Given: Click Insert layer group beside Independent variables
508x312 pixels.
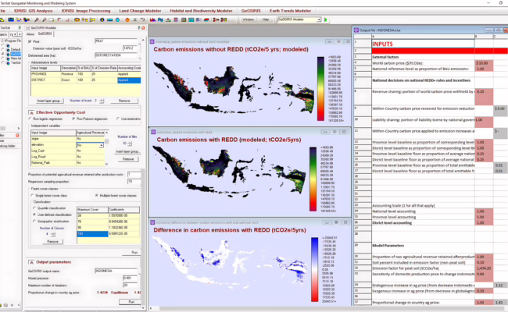Looking at the screenshot, I should click(127, 151).
